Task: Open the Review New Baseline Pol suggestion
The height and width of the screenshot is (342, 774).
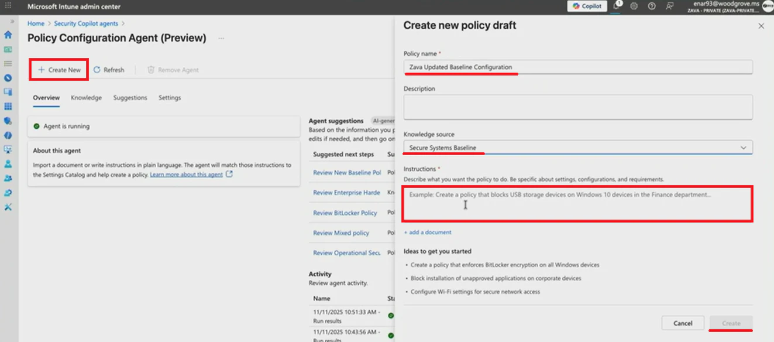Action: coord(347,173)
